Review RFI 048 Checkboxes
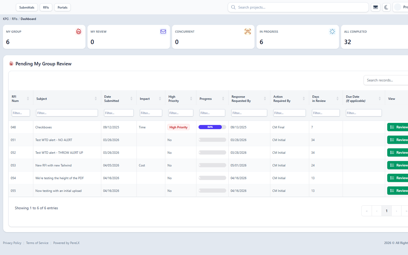408x255 pixels. click(398, 127)
